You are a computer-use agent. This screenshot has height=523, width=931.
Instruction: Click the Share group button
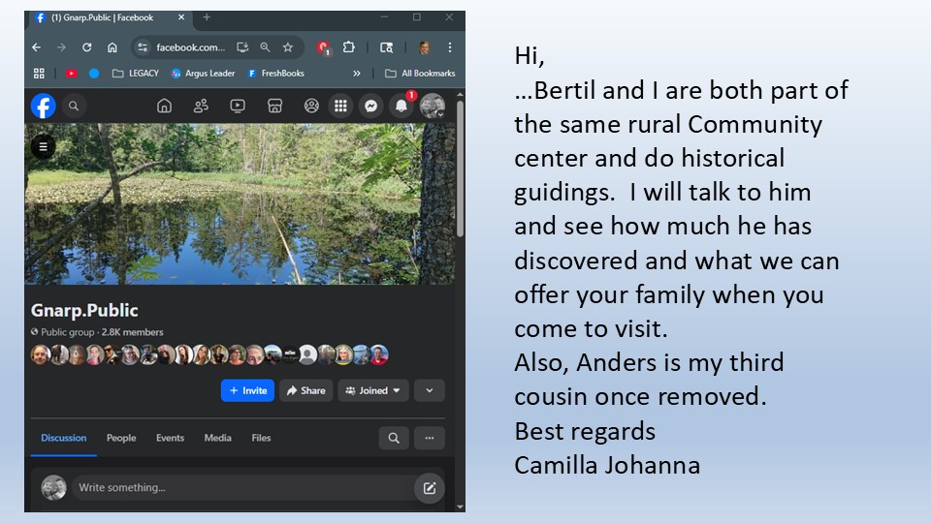[x=305, y=390]
